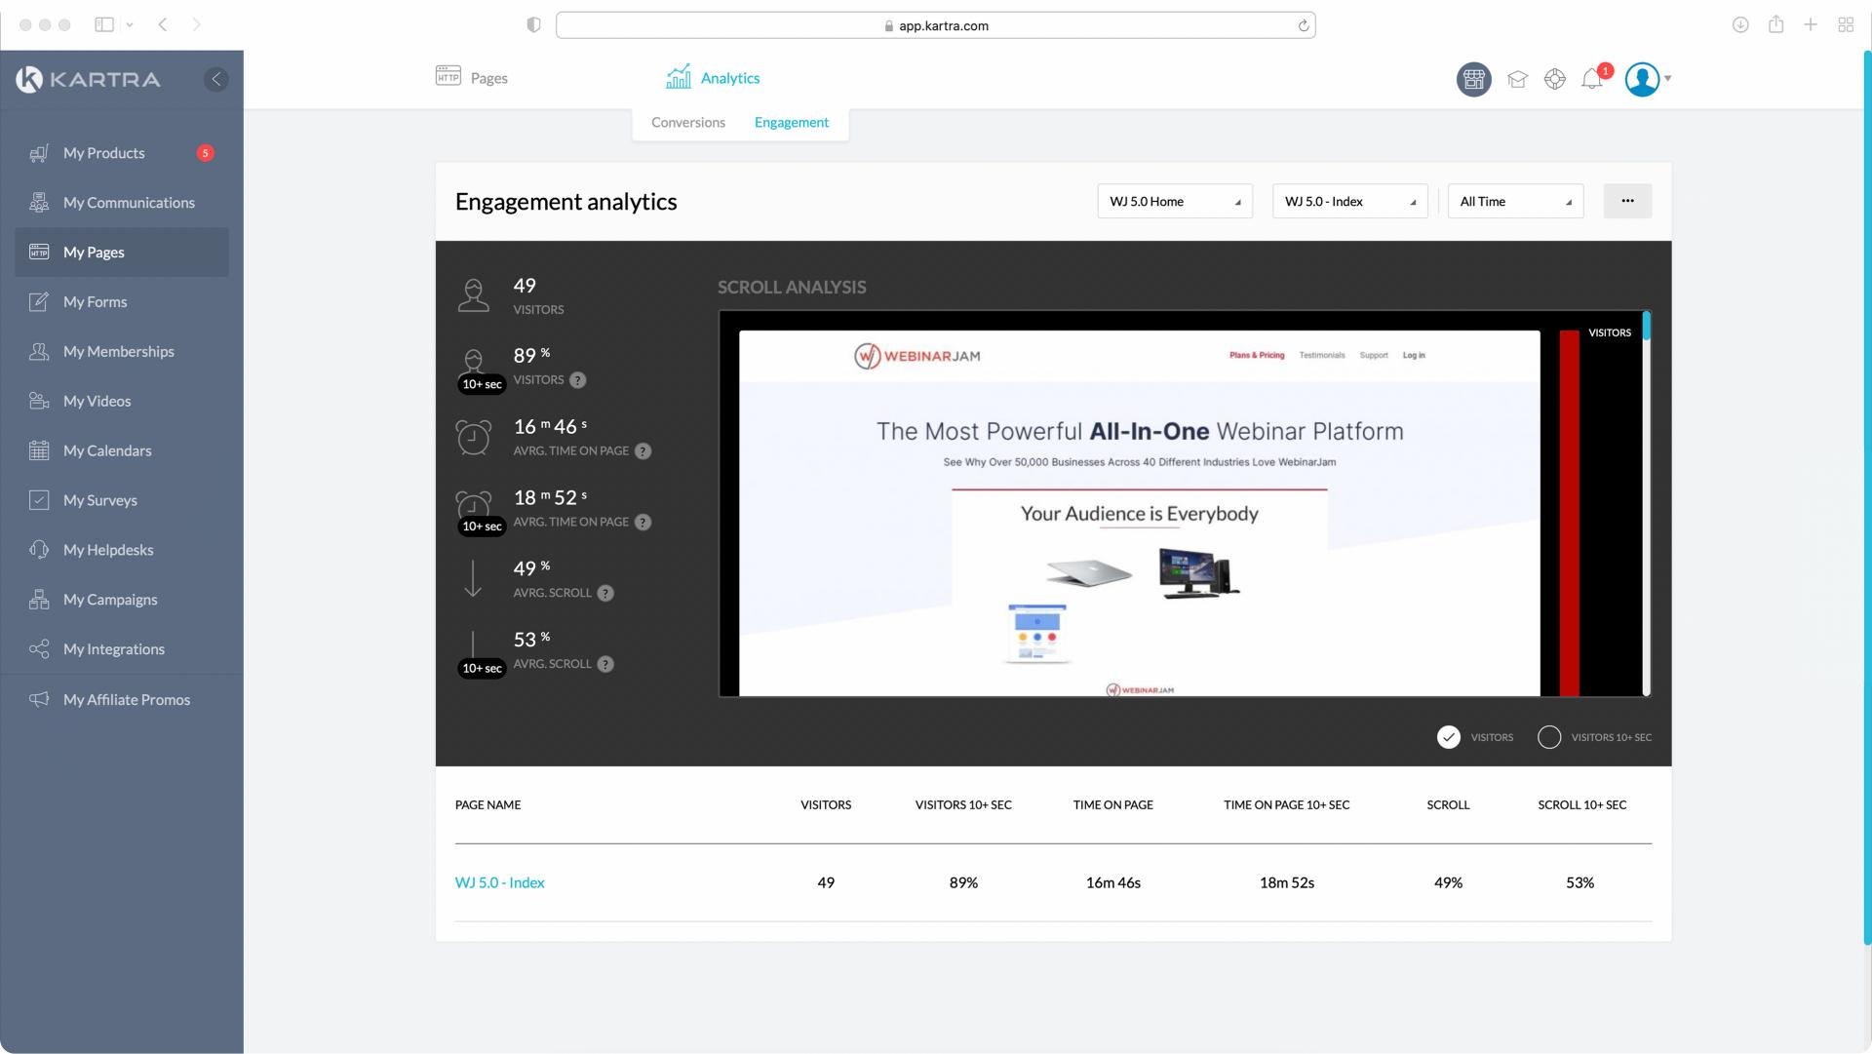Select the Visitors 10+ sec radio option
The width and height of the screenshot is (1872, 1054).
(x=1549, y=737)
